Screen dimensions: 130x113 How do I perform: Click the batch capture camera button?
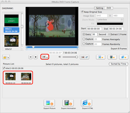point(84,57)
